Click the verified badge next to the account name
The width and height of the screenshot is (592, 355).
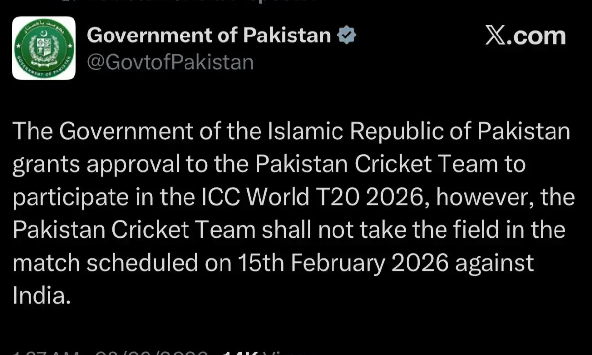[347, 34]
